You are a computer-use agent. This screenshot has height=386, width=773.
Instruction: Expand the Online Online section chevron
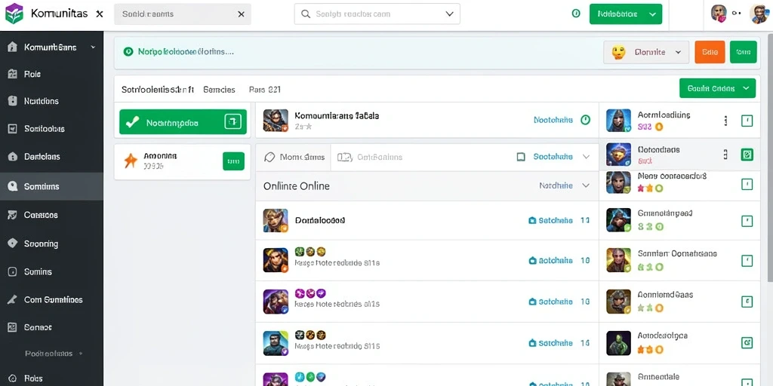586,185
